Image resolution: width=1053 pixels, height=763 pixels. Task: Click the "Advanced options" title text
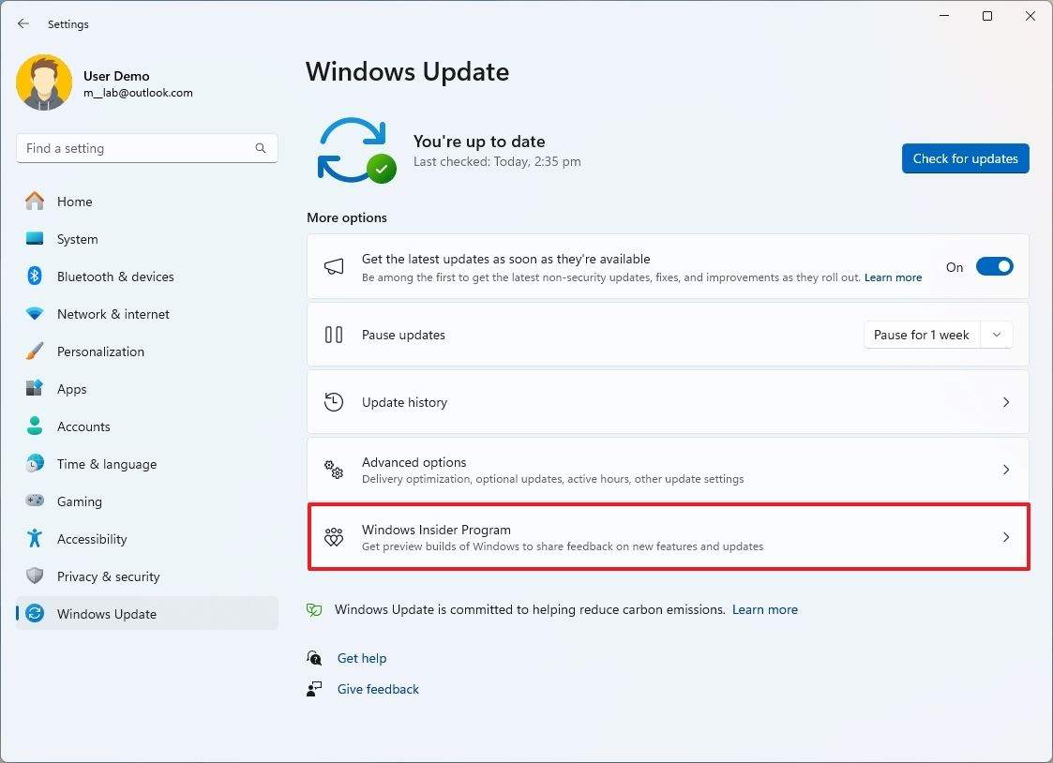414,462
